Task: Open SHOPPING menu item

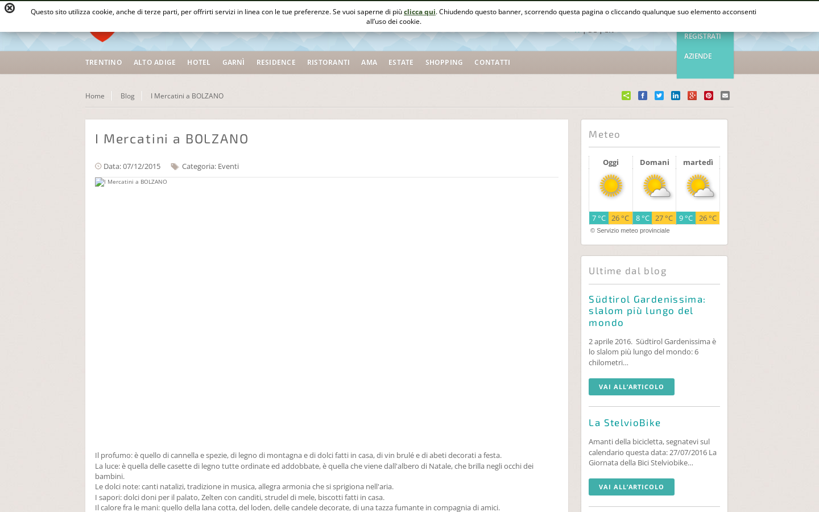Action: click(444, 63)
